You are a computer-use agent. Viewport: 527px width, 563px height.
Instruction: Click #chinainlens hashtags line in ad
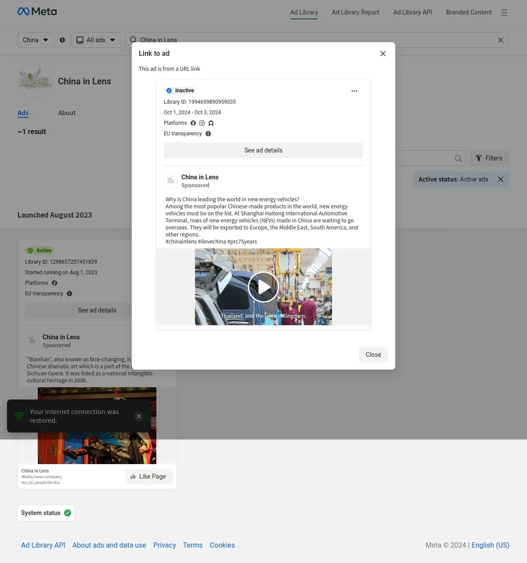click(211, 242)
